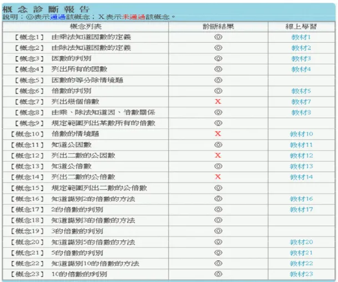Open the 教材11 link

(x=301, y=145)
